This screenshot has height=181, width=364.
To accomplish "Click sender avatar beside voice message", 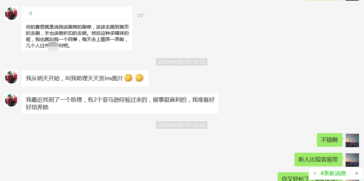I will pyautogui.click(x=11, y=13).
